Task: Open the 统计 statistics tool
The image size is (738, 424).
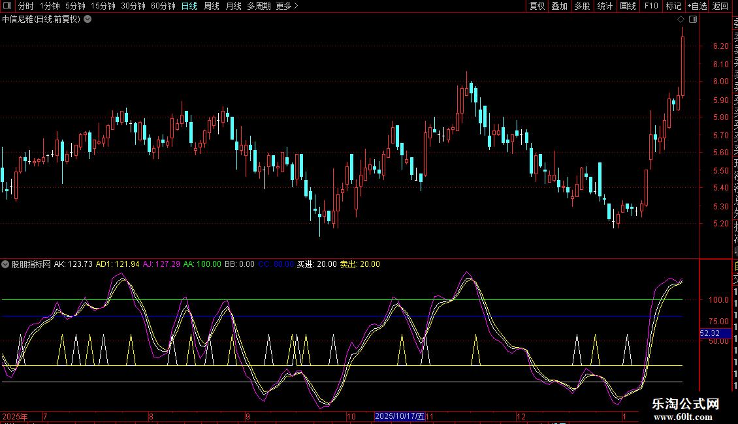Action: coord(605,6)
